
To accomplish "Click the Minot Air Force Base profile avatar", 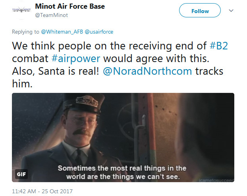I will (x=20, y=11).
